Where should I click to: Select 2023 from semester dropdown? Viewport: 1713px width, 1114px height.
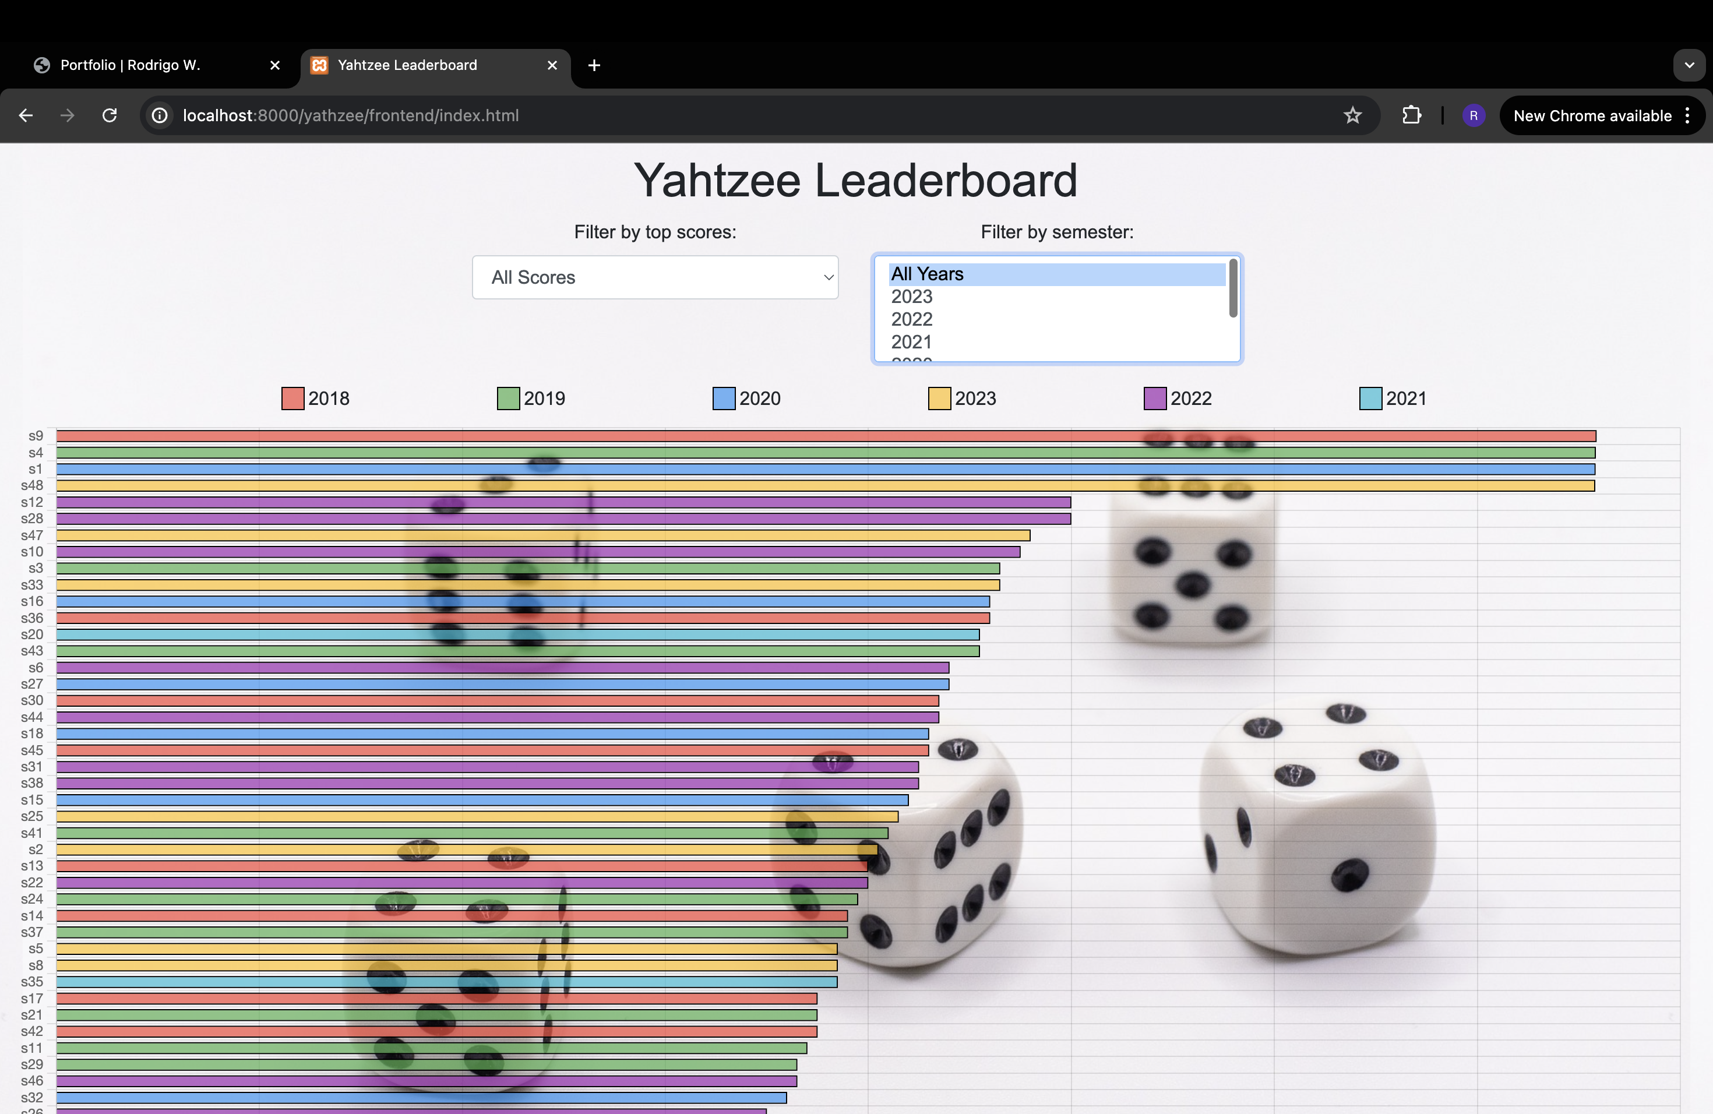(x=910, y=296)
